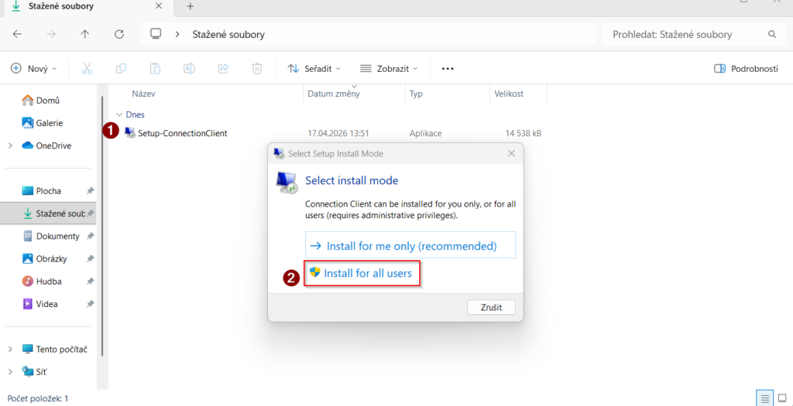Image resolution: width=793 pixels, height=406 pixels.
Task: Choose Install for me only (recommended)
Action: coord(410,246)
